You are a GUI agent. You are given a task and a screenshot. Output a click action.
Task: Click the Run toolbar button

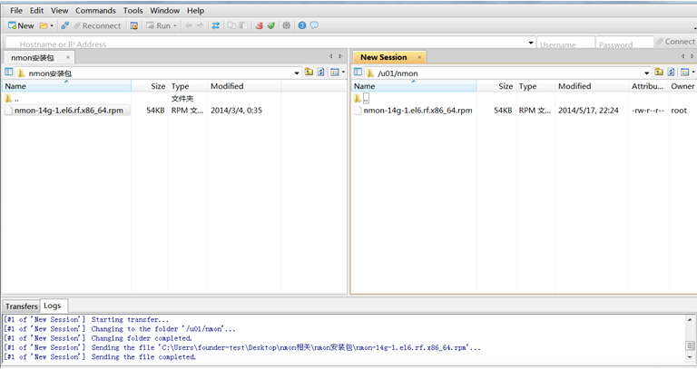click(159, 25)
